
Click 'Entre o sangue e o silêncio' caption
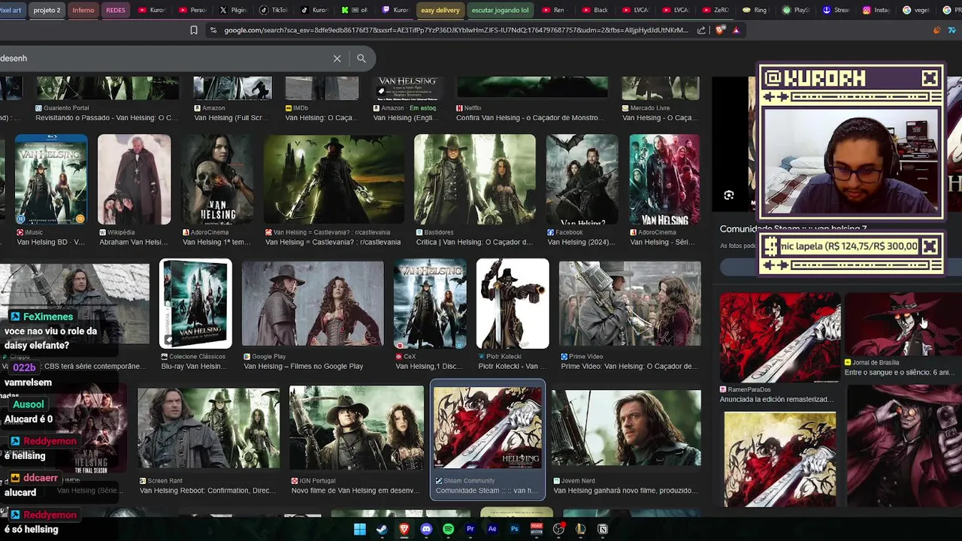899,373
